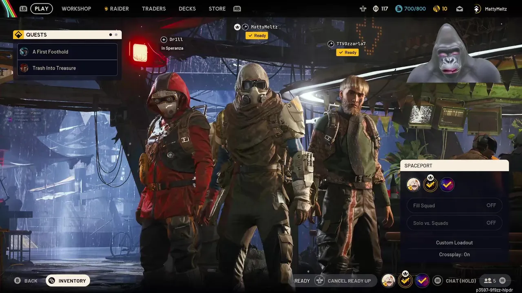Viewport: 522px width, 293px height.
Task: Click the anime avatar in Spaceport panel
Action: pyautogui.click(x=414, y=185)
